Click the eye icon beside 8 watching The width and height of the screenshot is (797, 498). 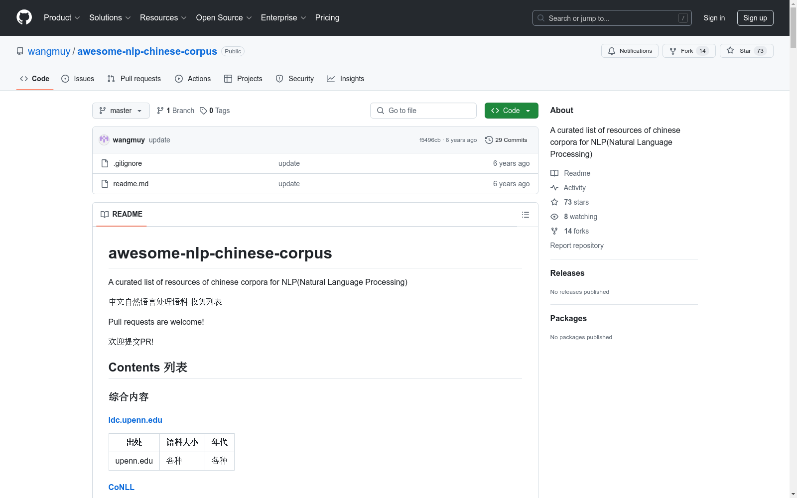tap(554, 217)
